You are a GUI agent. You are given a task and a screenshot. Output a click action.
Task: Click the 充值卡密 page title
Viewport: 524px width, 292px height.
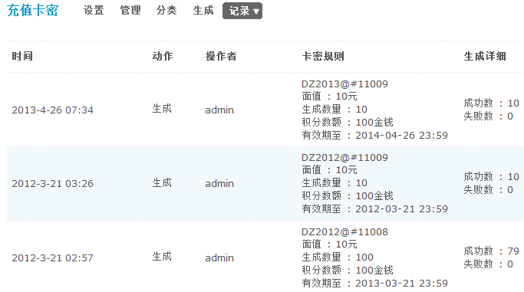click(33, 10)
